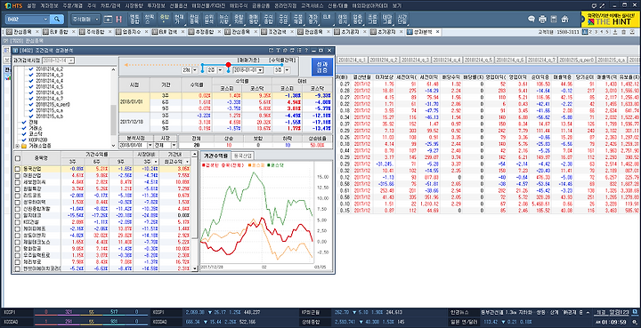Image resolution: width=641 pixels, height=328 pixels.
Task: Open the 분석시점 2018/01/01 dropdown
Action: tap(150, 145)
